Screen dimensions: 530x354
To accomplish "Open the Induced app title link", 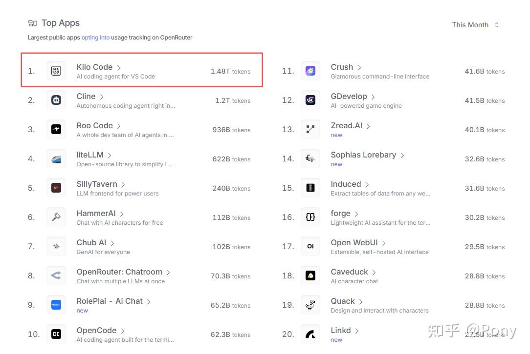I will [346, 184].
